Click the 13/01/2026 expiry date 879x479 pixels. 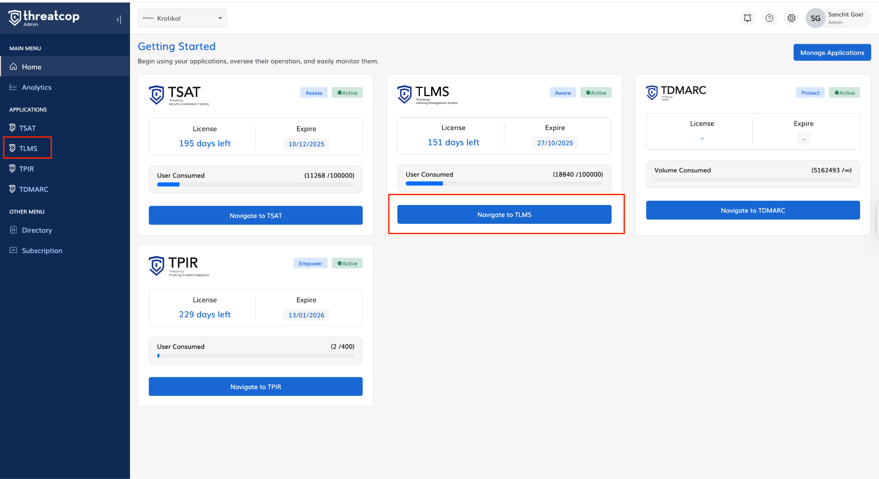pos(306,315)
